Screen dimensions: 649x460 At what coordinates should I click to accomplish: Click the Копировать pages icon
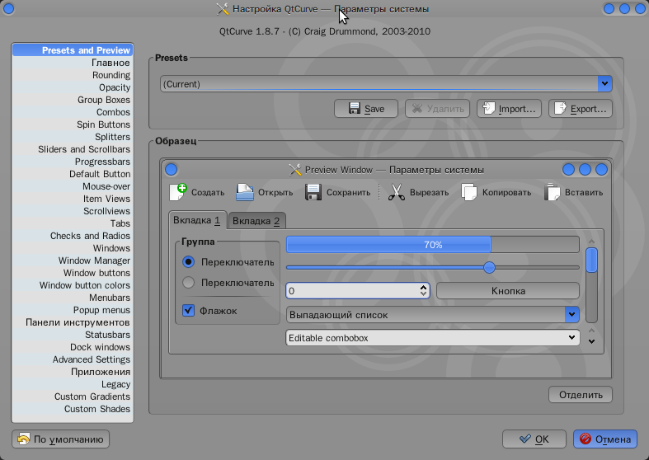[469, 192]
